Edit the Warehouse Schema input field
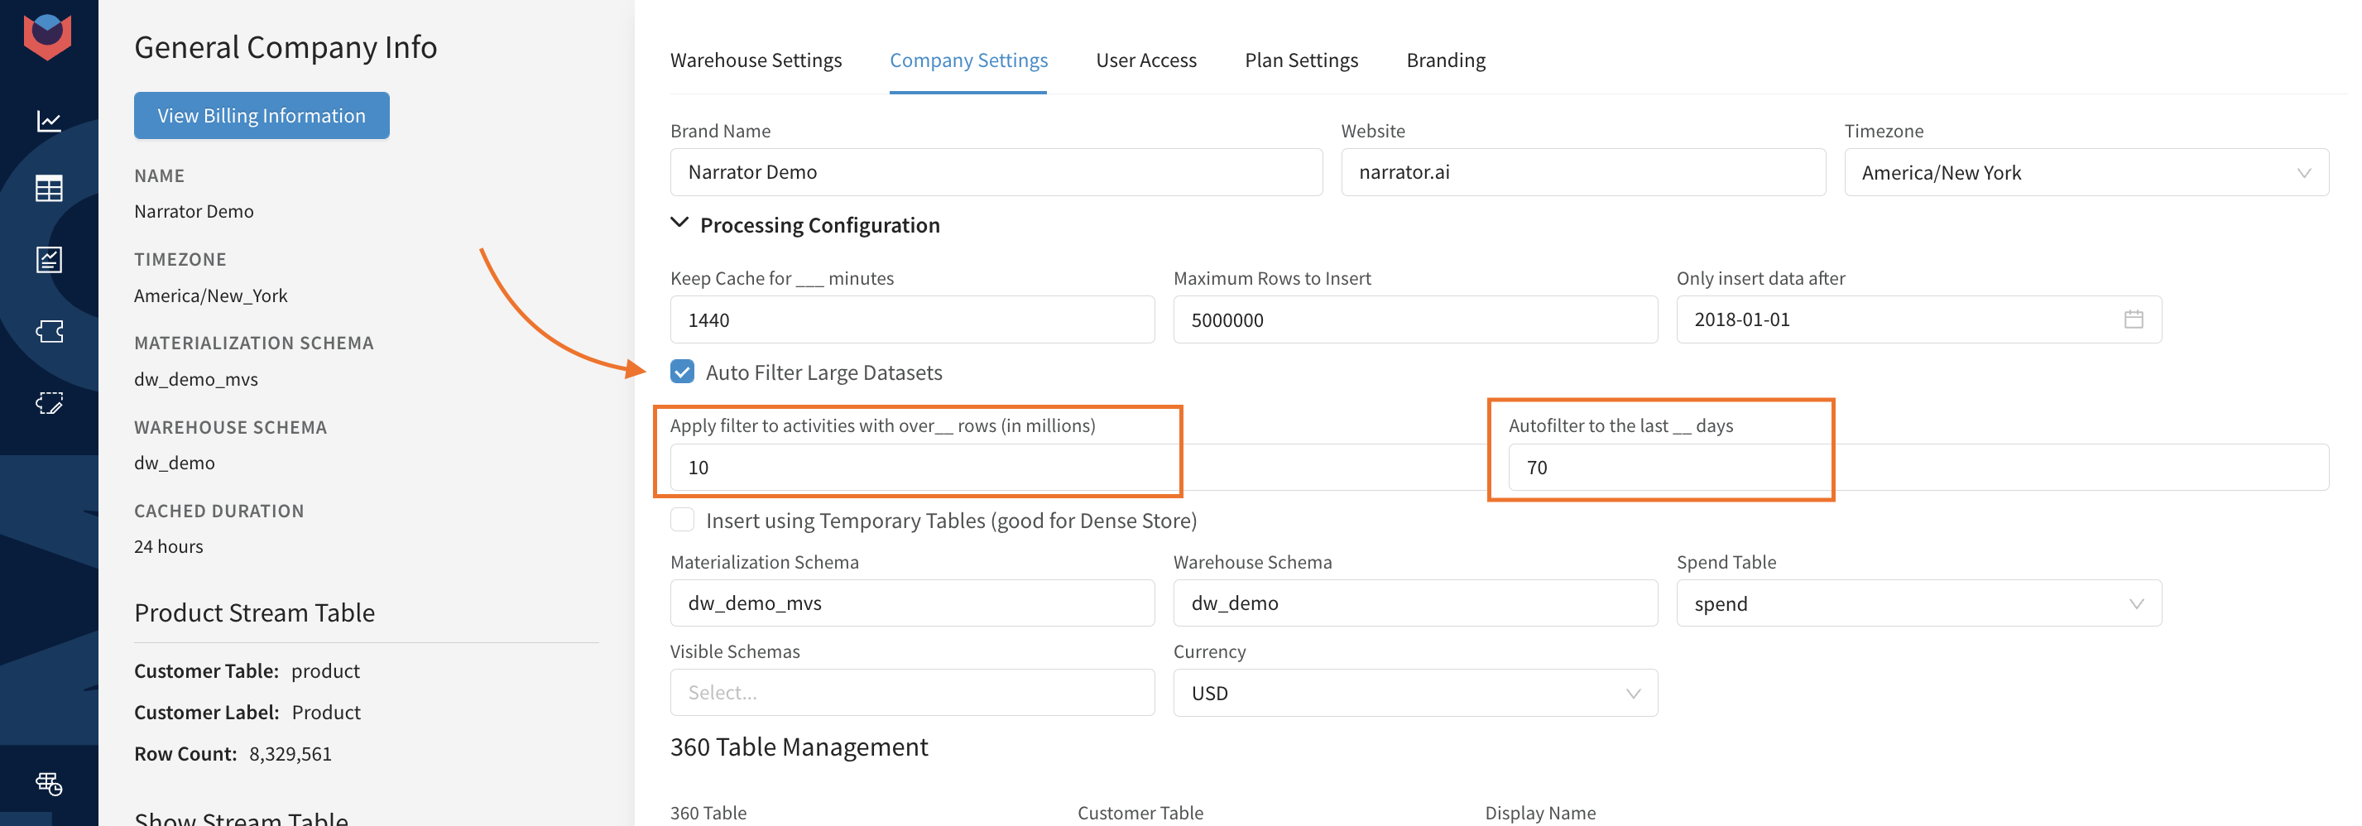Screen dimensions: 2362x826 1415,603
